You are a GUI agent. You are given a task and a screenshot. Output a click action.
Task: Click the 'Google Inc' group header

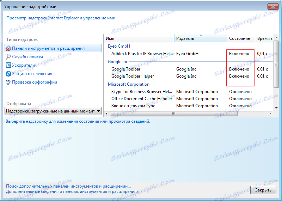click(118, 62)
